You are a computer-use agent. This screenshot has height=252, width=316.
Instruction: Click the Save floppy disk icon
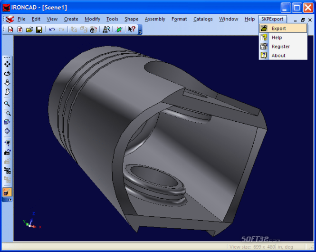(x=39, y=29)
